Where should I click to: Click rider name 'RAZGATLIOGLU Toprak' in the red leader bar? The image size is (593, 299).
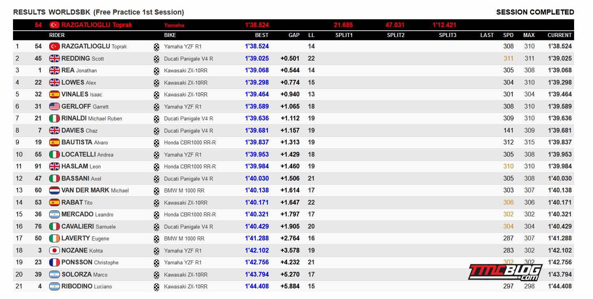(x=97, y=25)
